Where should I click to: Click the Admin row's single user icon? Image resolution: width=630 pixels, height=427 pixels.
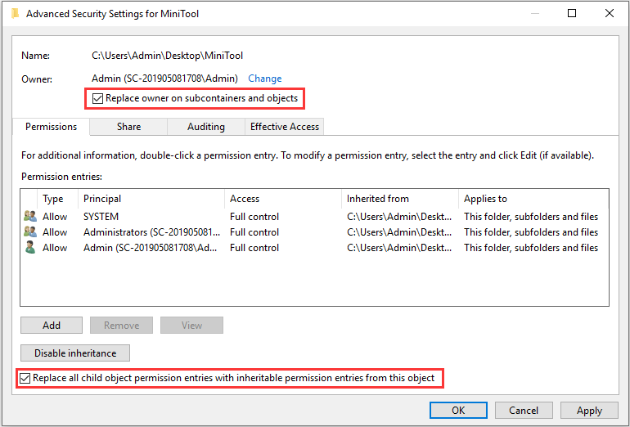point(30,247)
